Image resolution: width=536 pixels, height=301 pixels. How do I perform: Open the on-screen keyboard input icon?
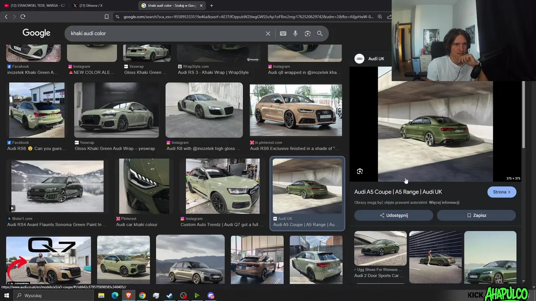tap(283, 33)
